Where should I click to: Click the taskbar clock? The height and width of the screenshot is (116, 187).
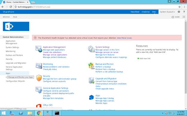click(180, 113)
